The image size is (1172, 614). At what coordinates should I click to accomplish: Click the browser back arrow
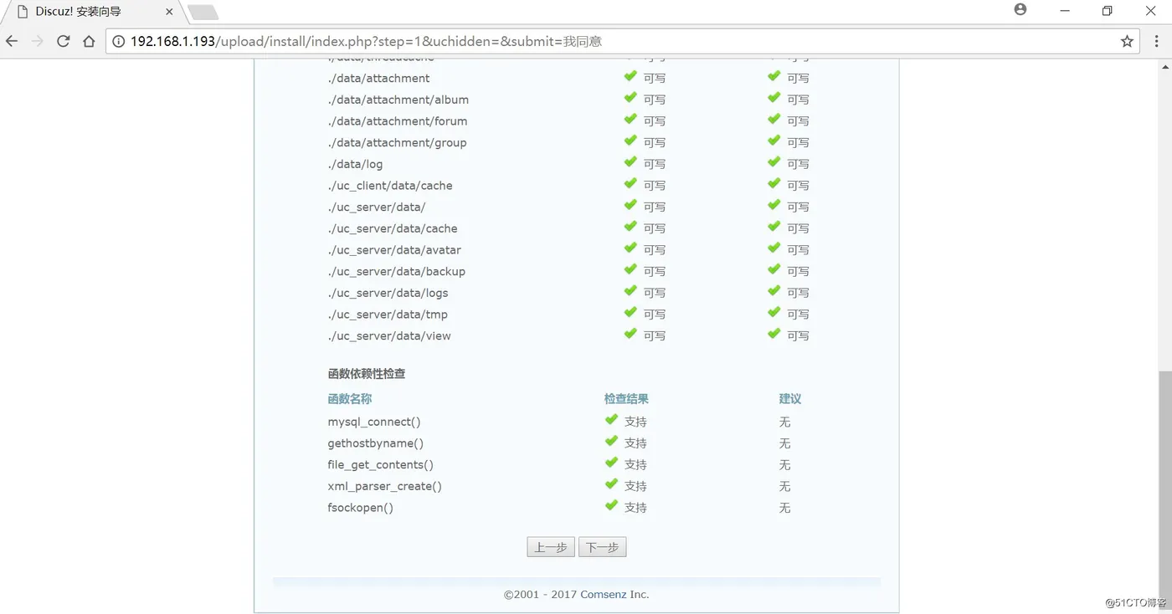12,41
